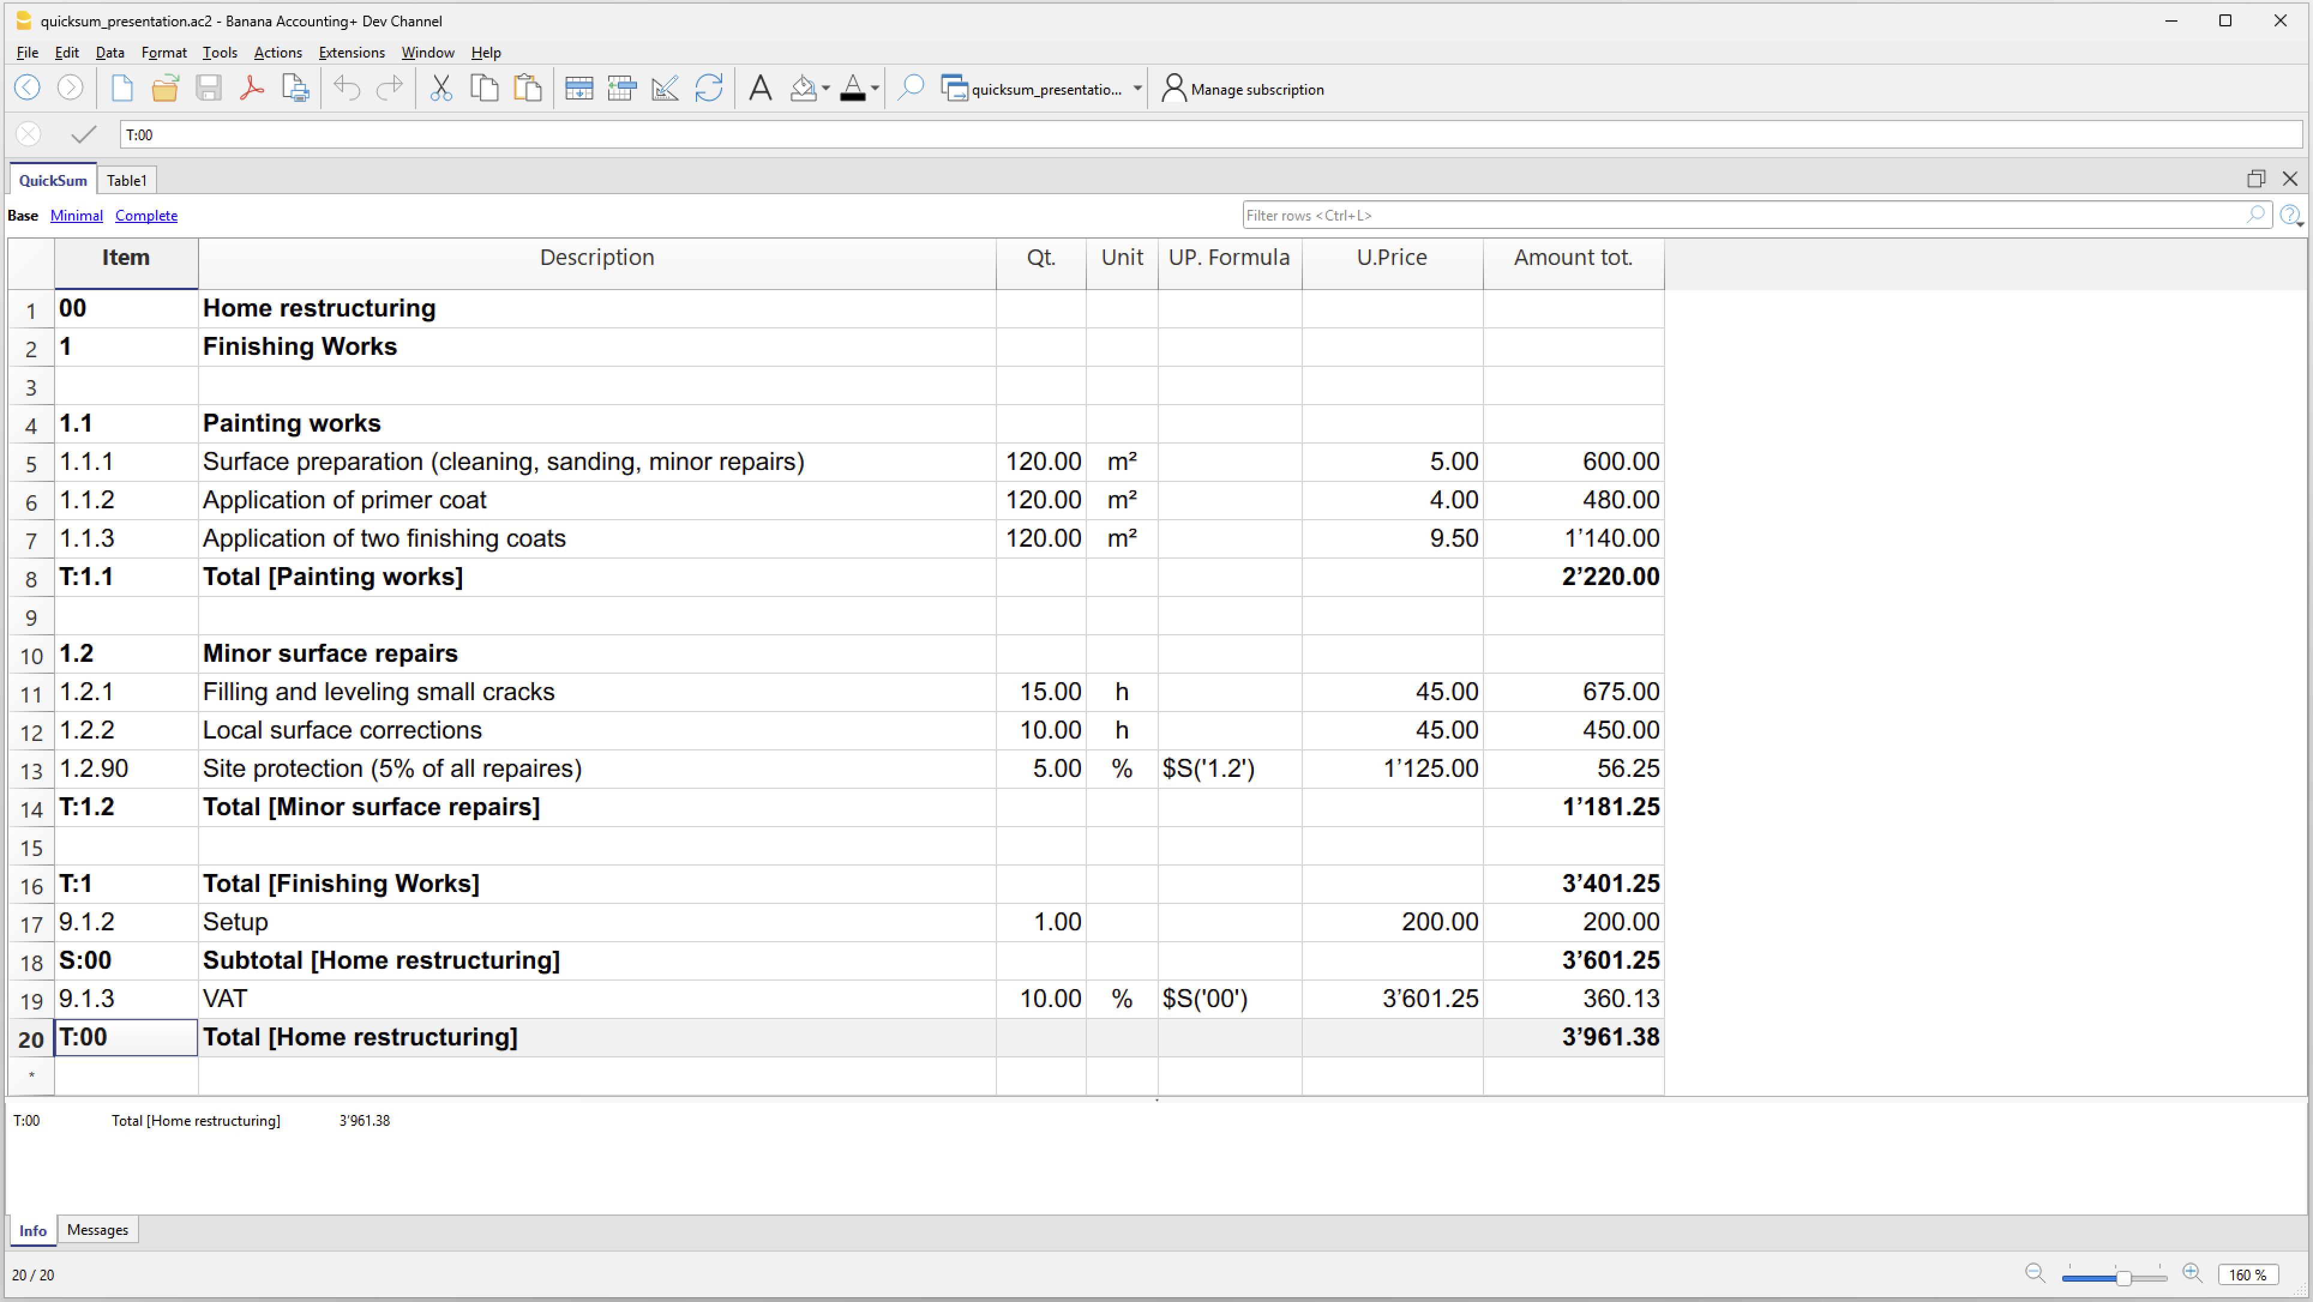The height and width of the screenshot is (1302, 2313).
Task: Open the text color dropdown arrow
Action: [x=875, y=89]
